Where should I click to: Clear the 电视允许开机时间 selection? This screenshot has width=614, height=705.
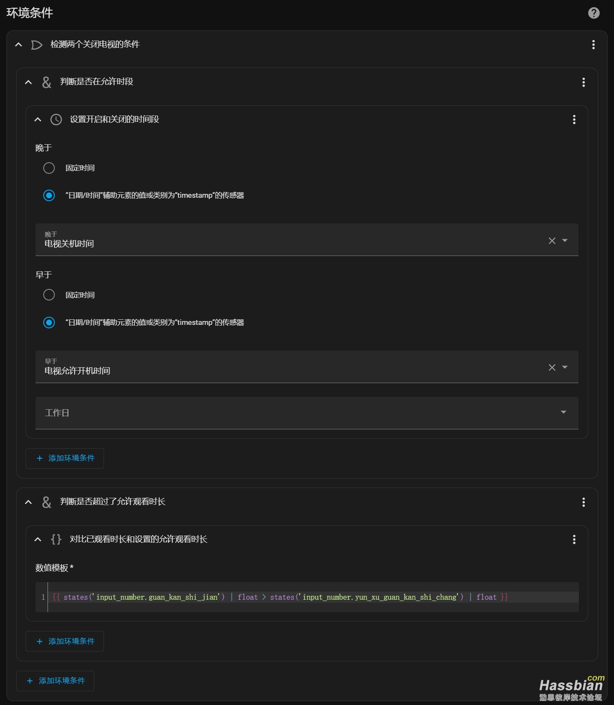pyautogui.click(x=552, y=367)
